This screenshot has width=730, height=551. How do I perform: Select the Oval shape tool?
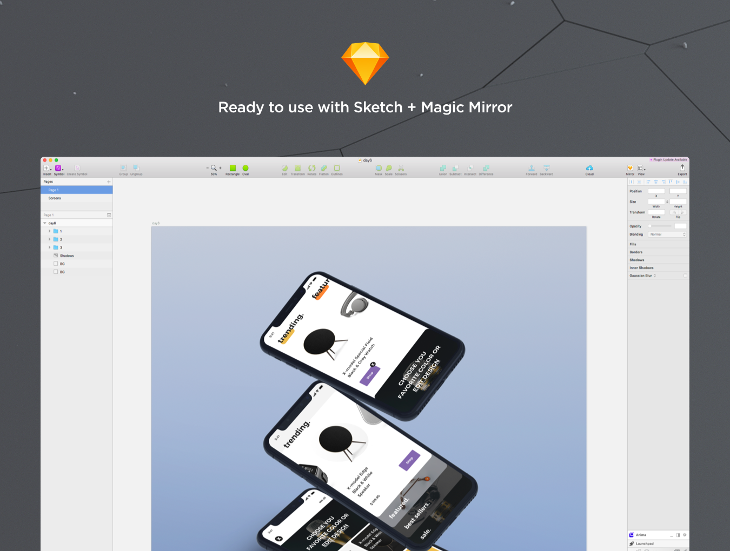245,168
